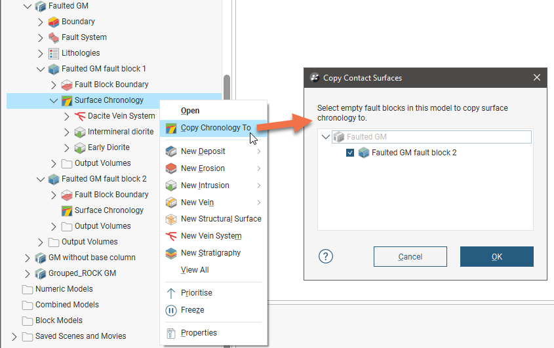Image resolution: width=554 pixels, height=348 pixels.
Task: Expand the Lithologies tree node
Action: click(x=41, y=53)
